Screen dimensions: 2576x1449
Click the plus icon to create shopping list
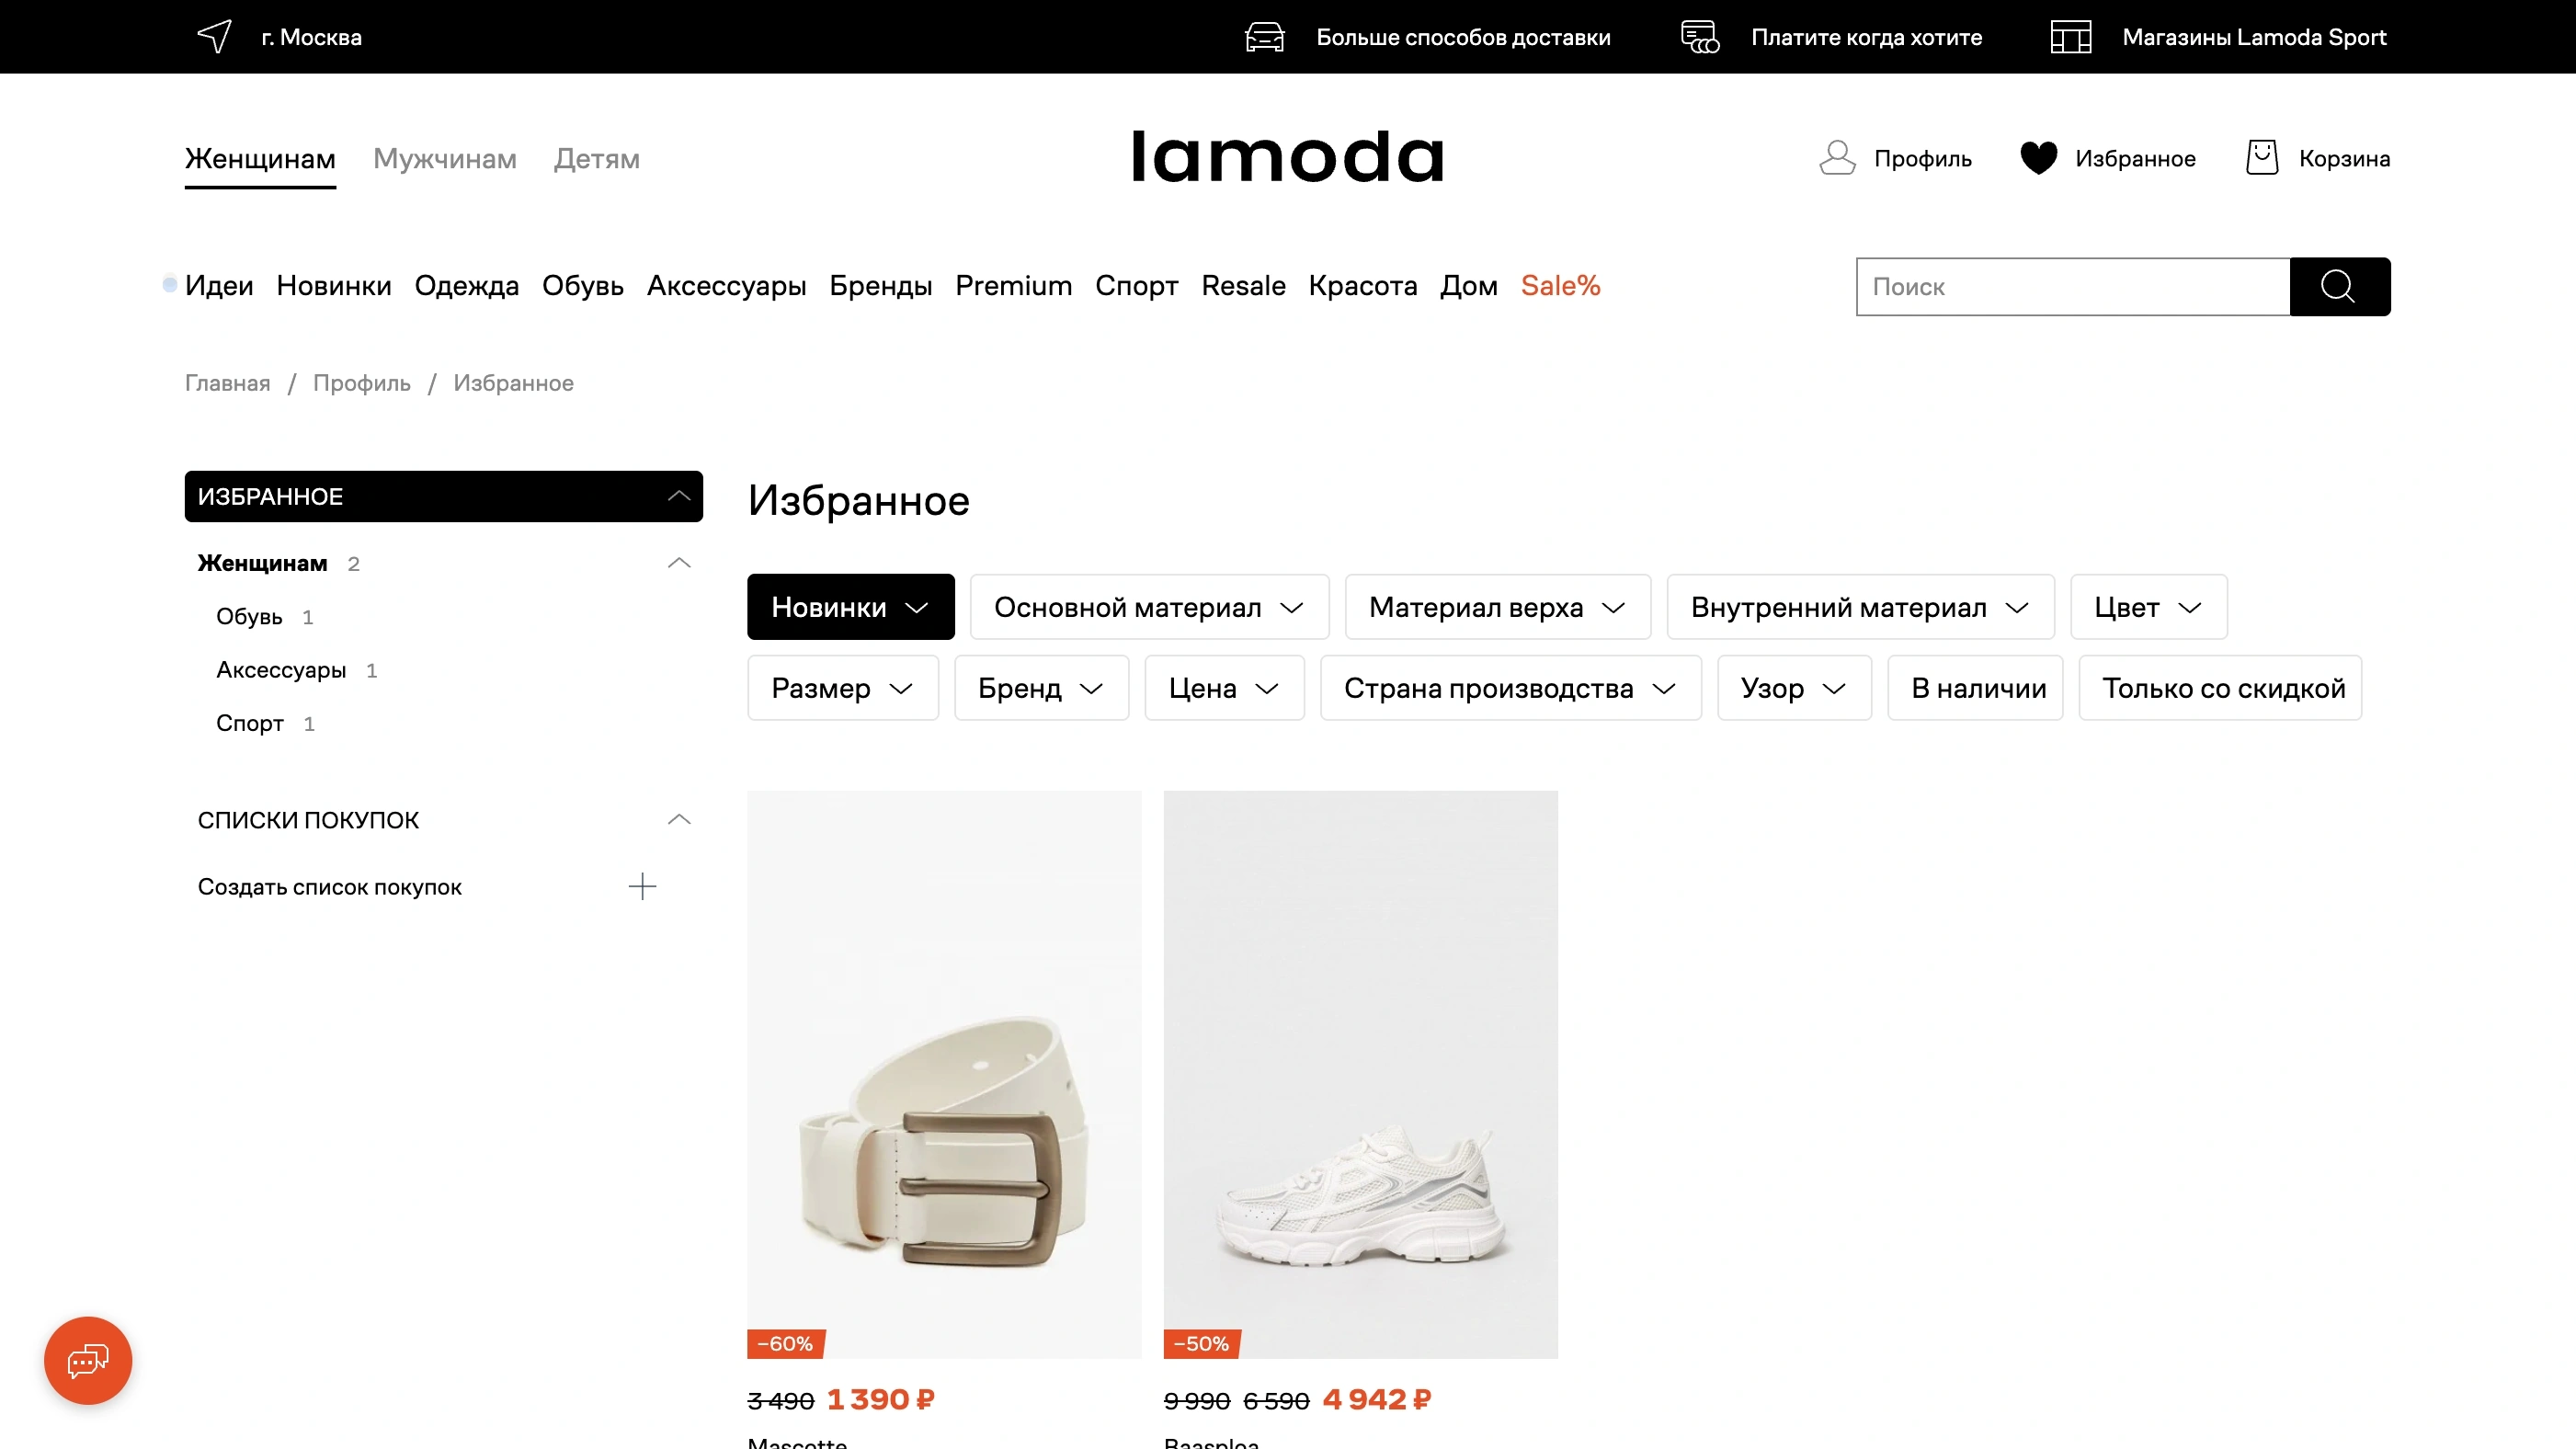643,886
